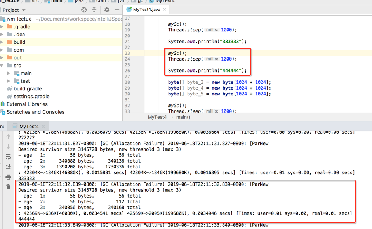Close the MyTest4.java editor tab
This screenshot has width=372, height=229.
165,9
